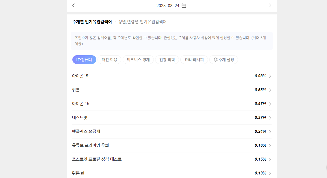Click the 0.58% percentage value
This screenshot has height=178, width=327.
[260, 90]
